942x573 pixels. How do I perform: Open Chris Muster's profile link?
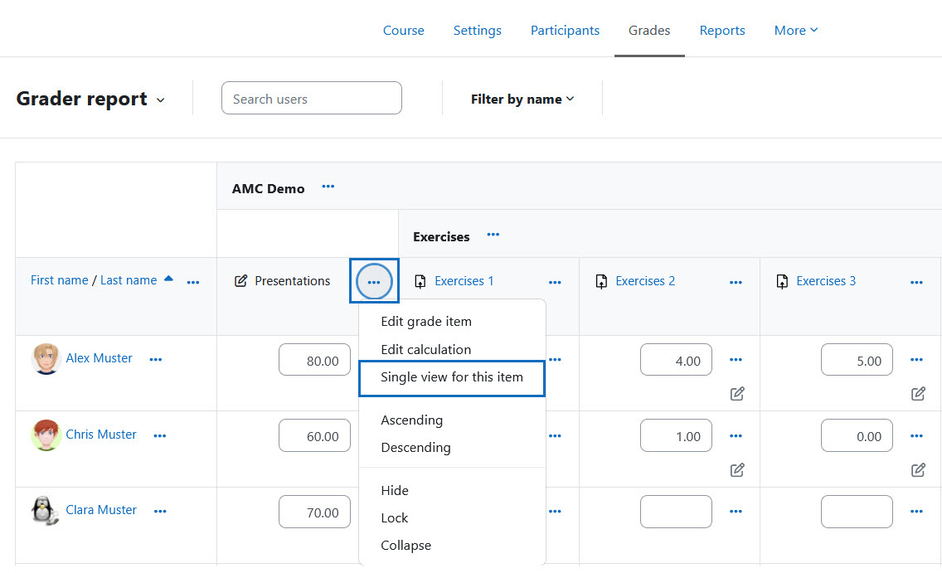point(101,435)
